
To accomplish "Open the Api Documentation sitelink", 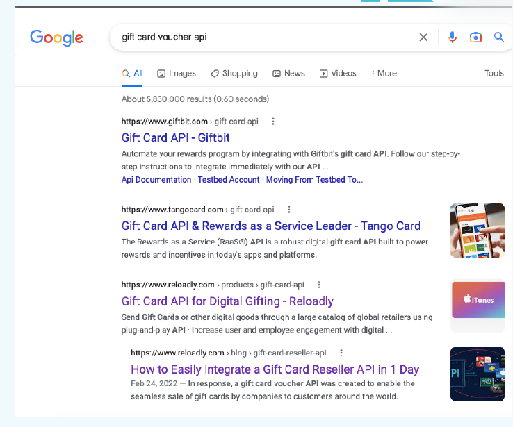I will (x=156, y=180).
